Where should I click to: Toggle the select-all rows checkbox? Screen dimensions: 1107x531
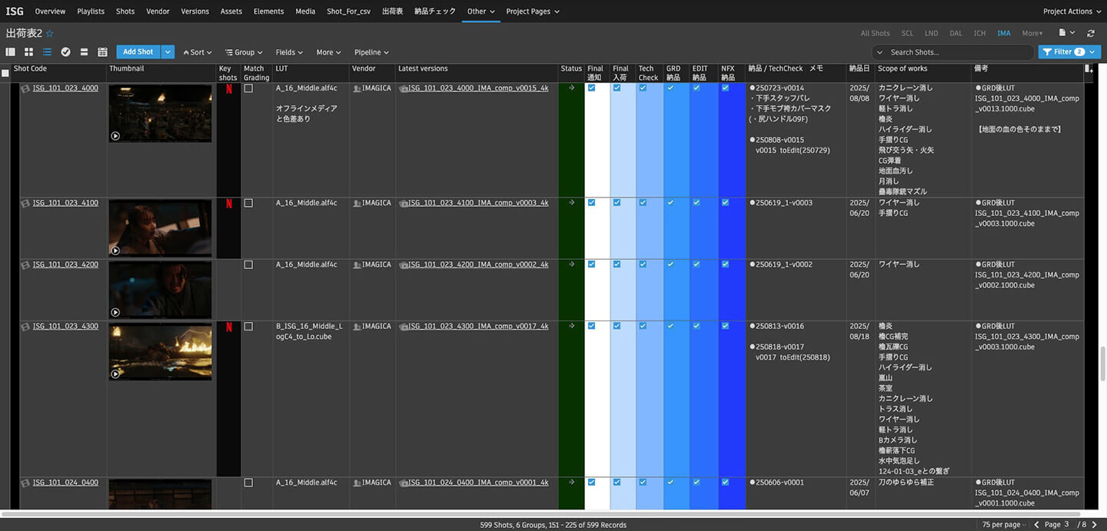tap(5, 74)
